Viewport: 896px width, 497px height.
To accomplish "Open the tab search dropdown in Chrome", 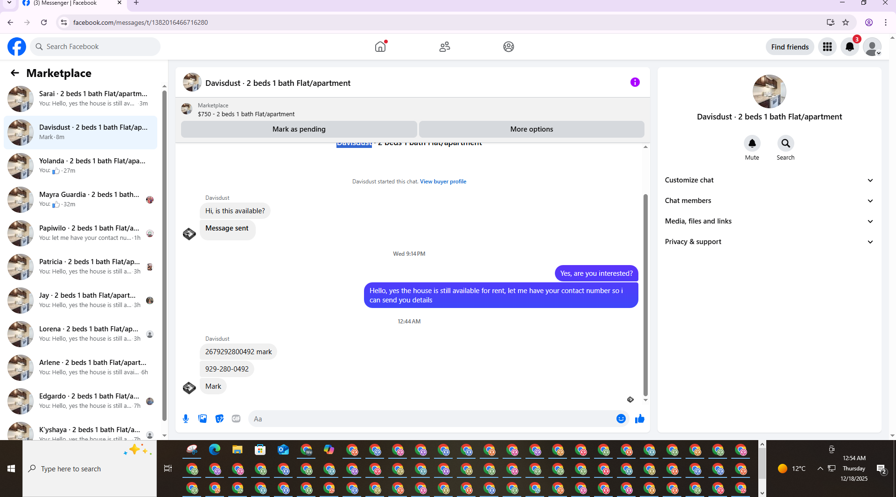I will [9, 3].
